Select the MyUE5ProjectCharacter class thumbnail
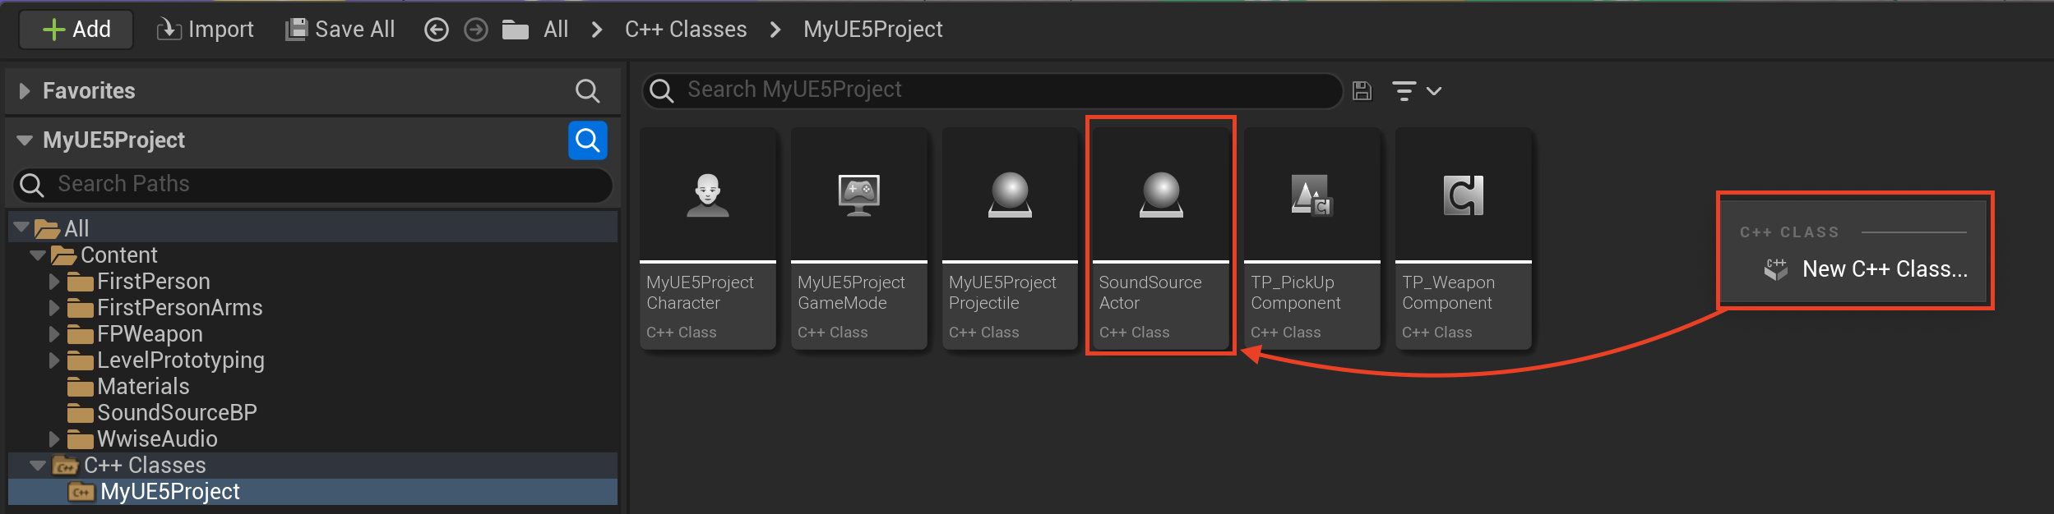The image size is (2054, 514). [708, 239]
